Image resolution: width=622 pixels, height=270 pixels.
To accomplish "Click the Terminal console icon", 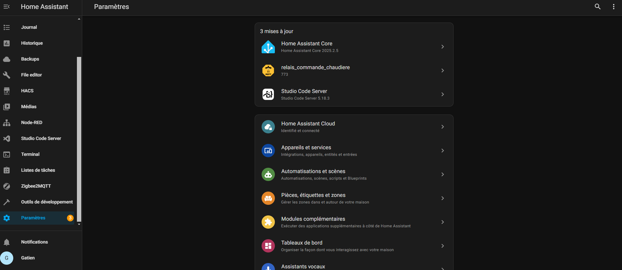I will 7,155.
